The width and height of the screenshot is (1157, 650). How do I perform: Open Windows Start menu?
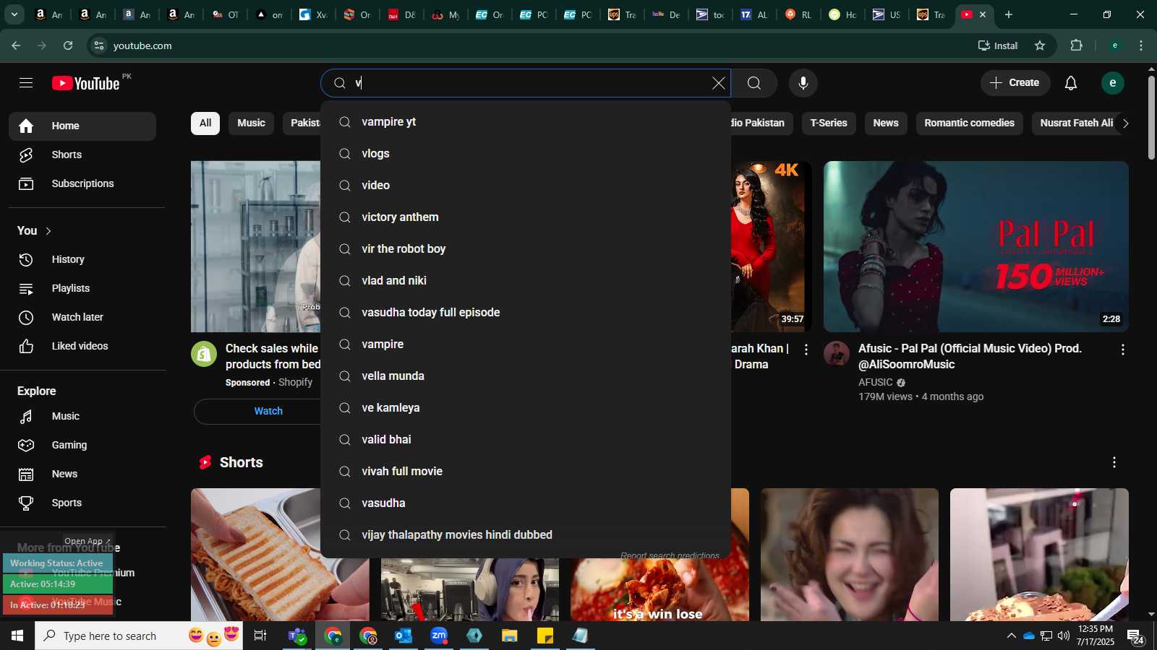tap(17, 636)
